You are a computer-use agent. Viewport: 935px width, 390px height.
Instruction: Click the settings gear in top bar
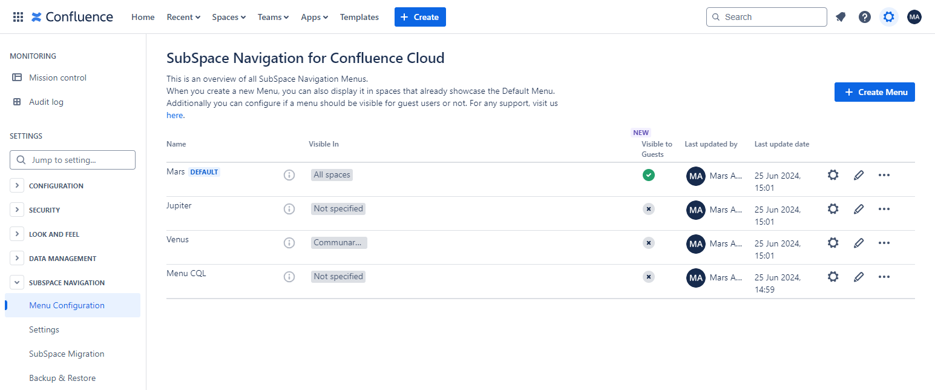pos(888,17)
